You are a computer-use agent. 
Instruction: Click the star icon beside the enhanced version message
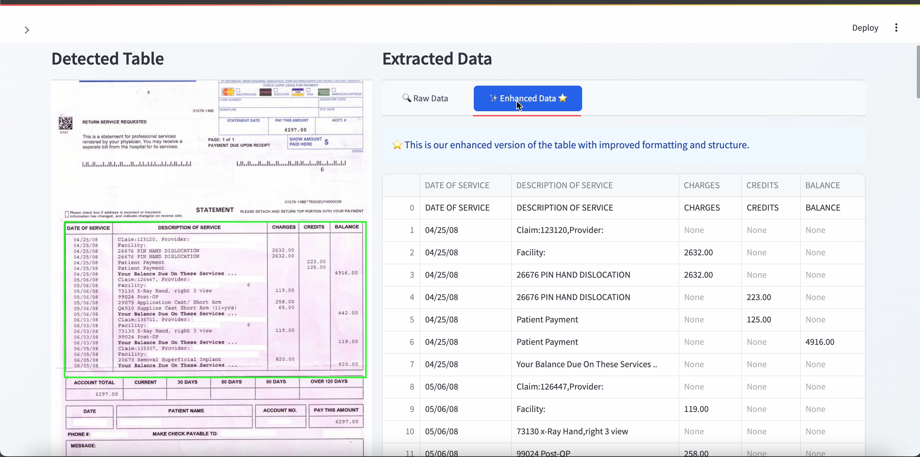(397, 145)
